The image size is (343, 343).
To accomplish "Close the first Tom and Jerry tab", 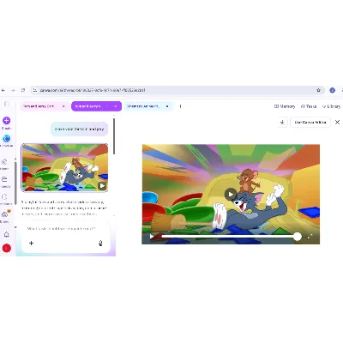I will [63, 106].
